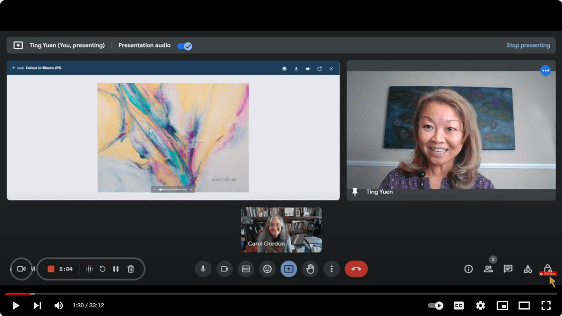
Task: Raise hand in the meeting
Action: [310, 269]
